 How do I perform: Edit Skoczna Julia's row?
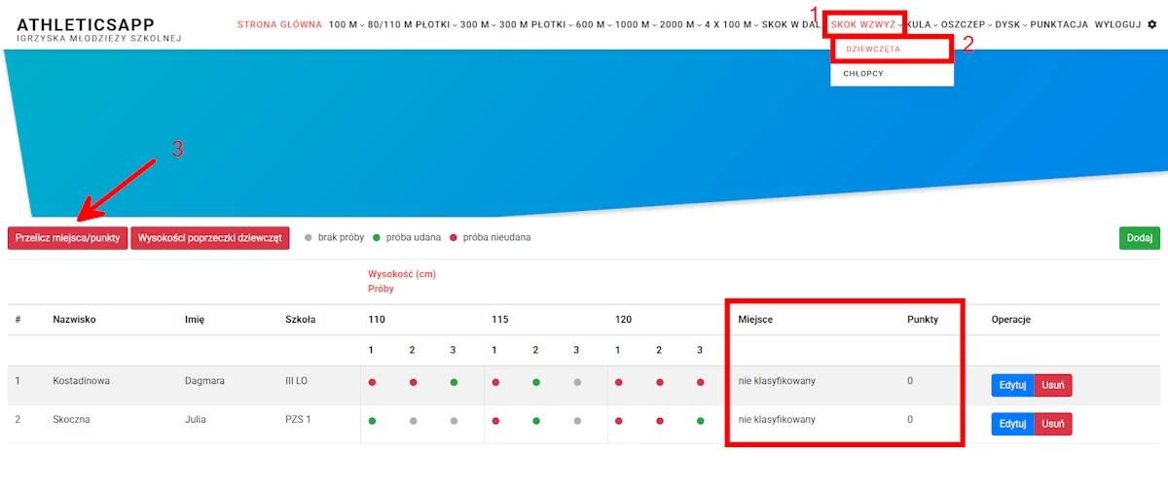tap(1012, 424)
